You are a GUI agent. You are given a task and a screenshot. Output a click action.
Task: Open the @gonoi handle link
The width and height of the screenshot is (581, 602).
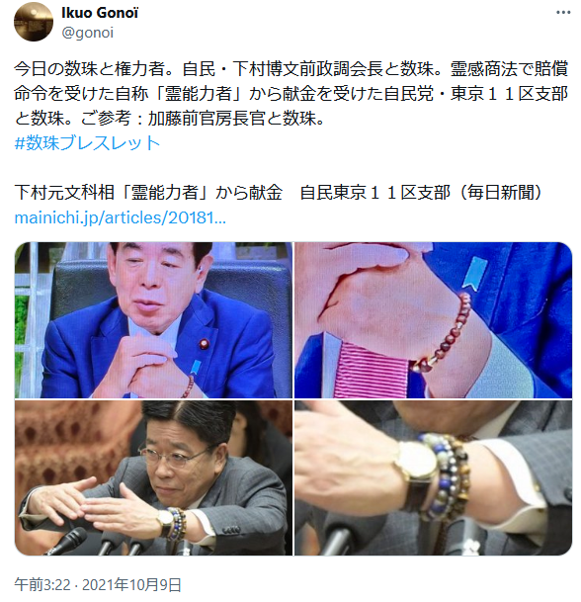tap(87, 33)
